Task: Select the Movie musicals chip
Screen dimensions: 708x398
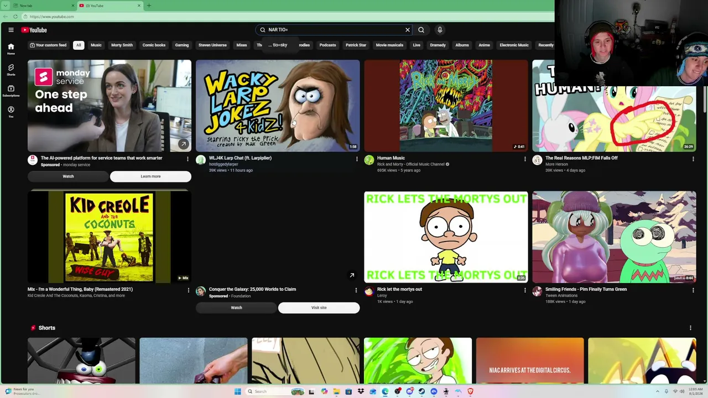Action: pos(389,45)
